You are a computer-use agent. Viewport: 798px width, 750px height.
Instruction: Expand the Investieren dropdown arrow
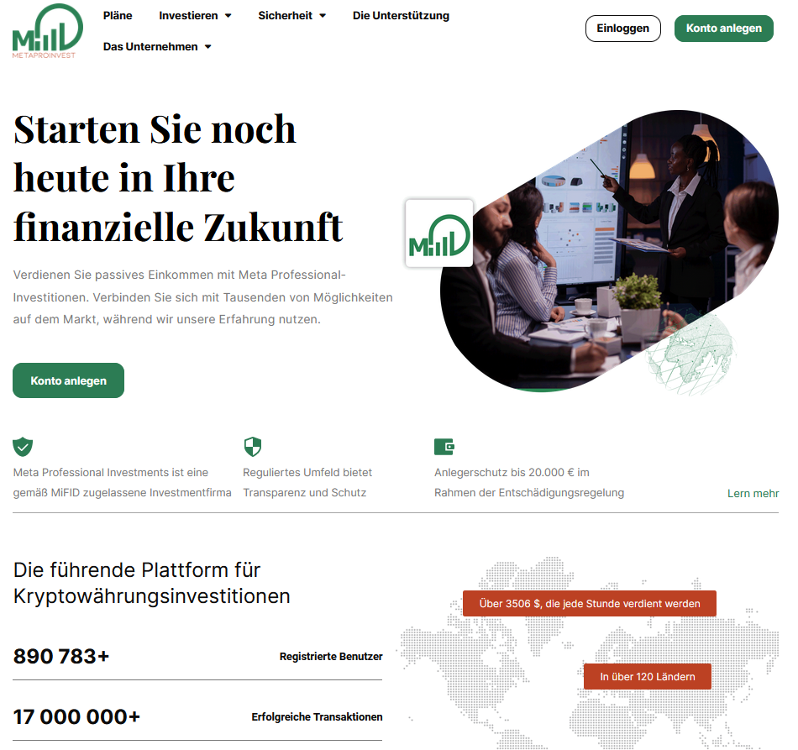click(228, 16)
